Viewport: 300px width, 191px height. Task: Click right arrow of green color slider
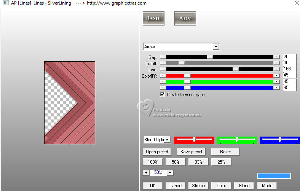tap(276, 82)
